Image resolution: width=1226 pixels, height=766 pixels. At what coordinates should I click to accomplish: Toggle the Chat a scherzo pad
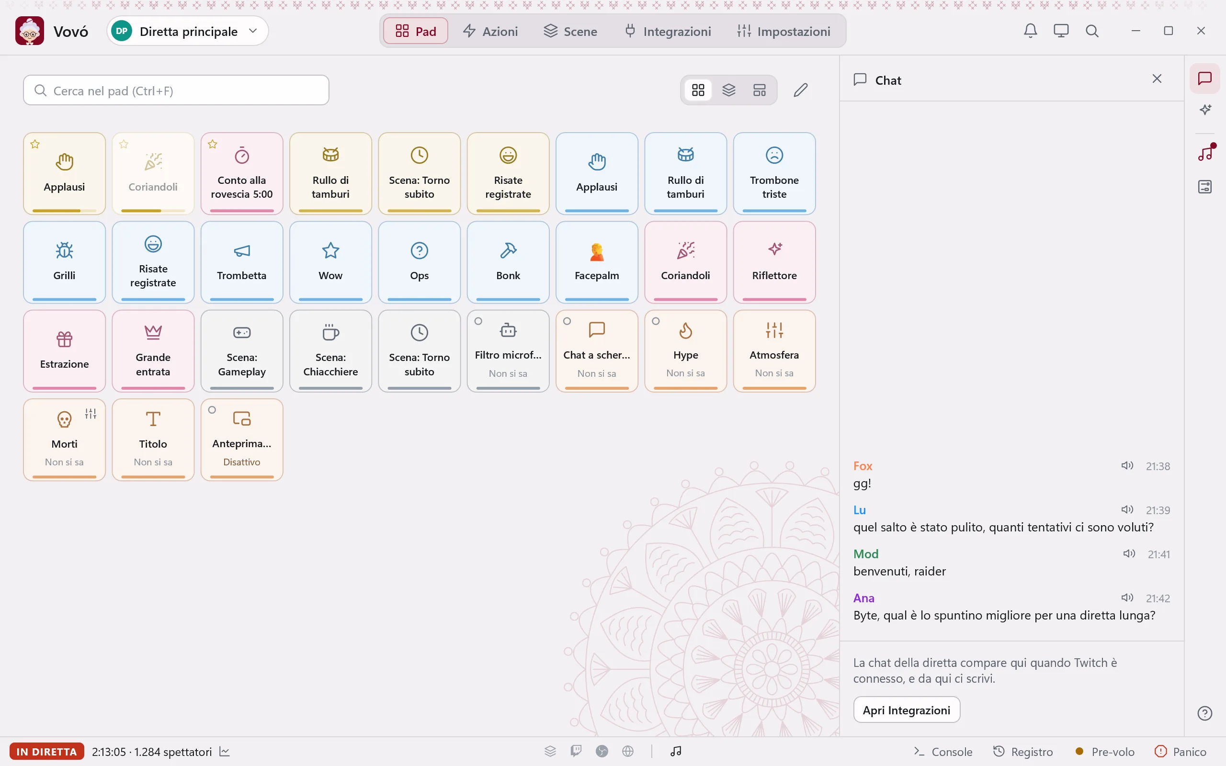597,351
